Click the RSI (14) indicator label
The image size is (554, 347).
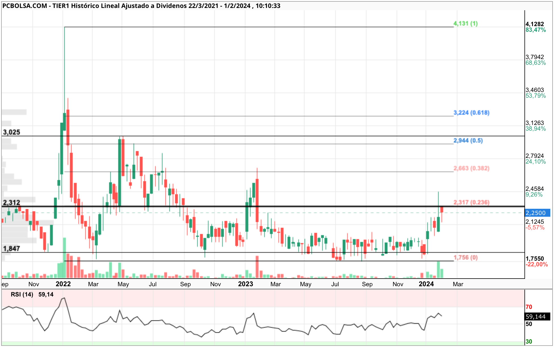point(22,294)
